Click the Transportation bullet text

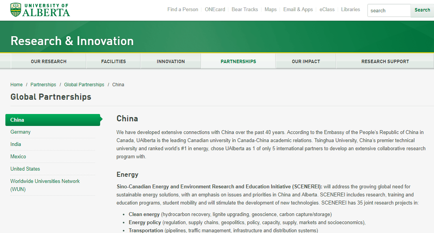(146, 230)
